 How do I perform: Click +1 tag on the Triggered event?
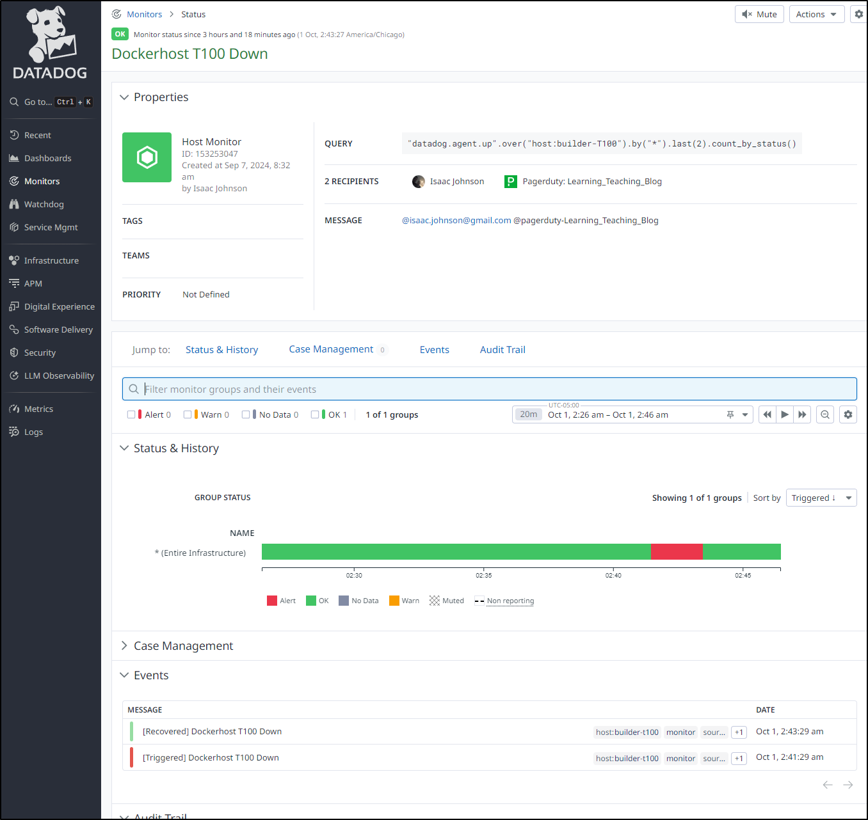pyautogui.click(x=739, y=759)
